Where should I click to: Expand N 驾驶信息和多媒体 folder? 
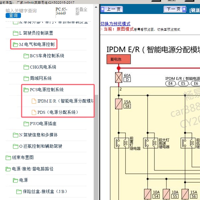[38, 135]
